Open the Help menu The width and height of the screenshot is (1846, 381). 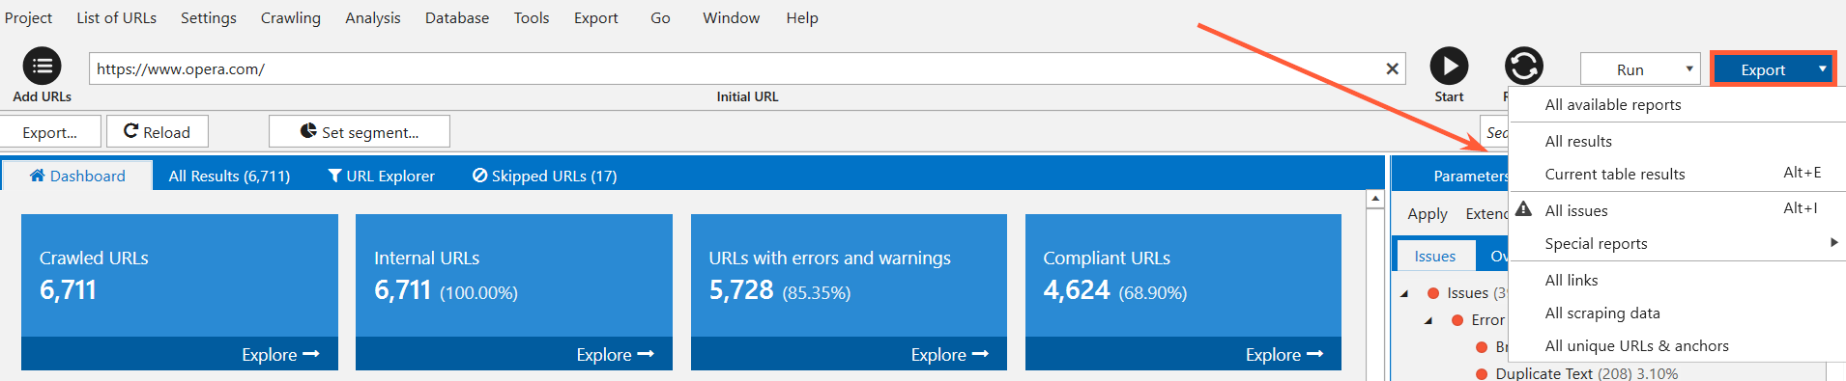pyautogui.click(x=801, y=17)
